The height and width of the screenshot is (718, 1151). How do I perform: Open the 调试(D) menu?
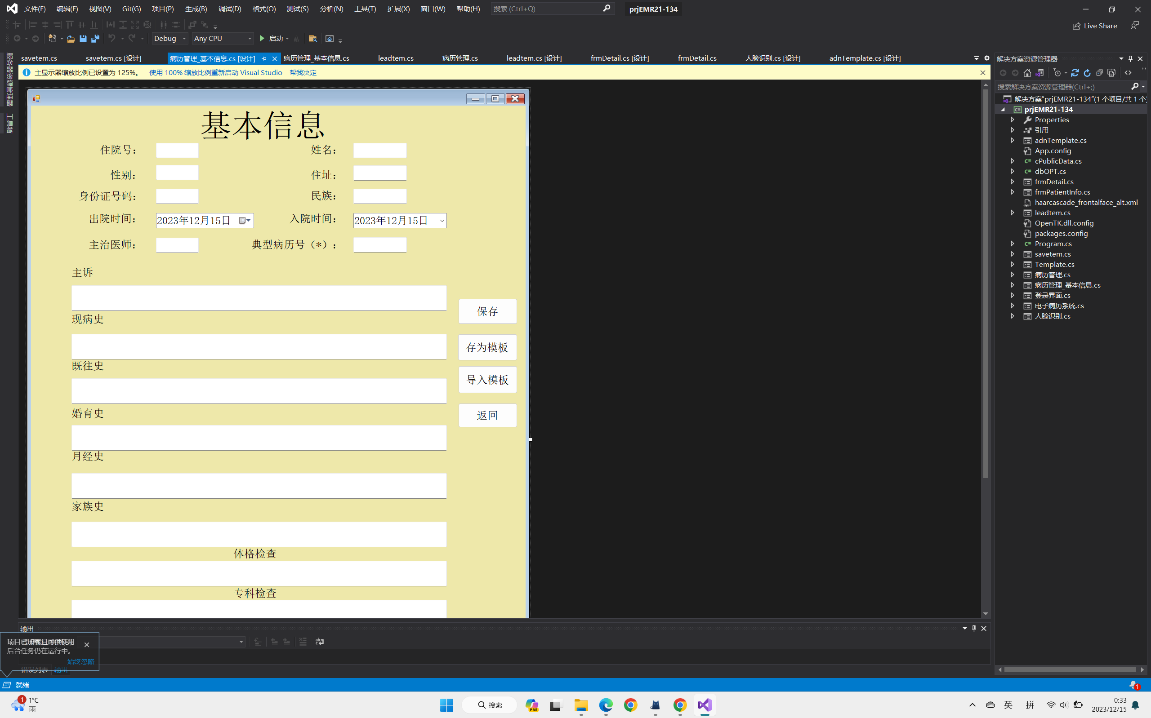[229, 9]
